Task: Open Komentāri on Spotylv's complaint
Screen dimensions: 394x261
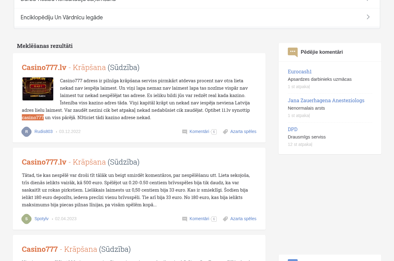Action: point(199,219)
